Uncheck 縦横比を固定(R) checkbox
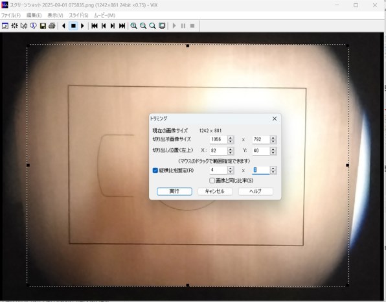This screenshot has height=302, width=386. 155,170
